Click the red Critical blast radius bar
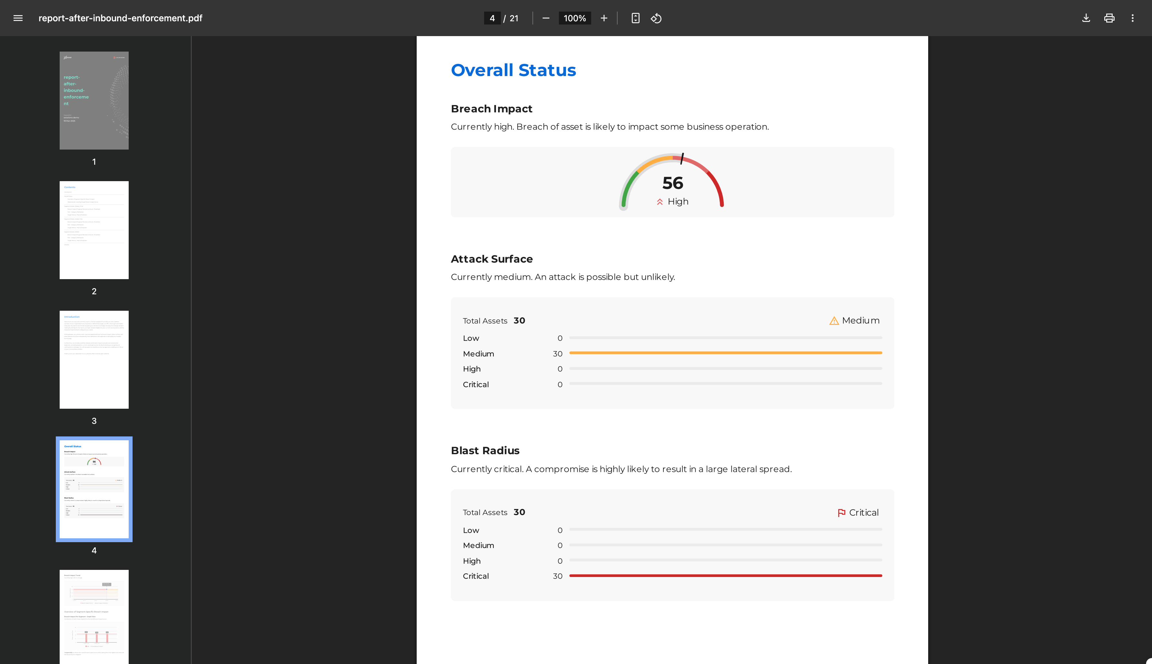Viewport: 1152px width, 664px height. (725, 576)
